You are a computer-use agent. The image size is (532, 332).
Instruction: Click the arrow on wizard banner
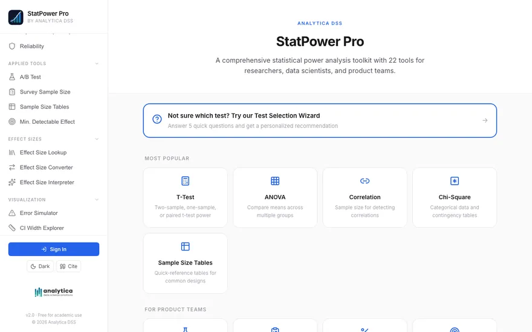click(x=485, y=120)
